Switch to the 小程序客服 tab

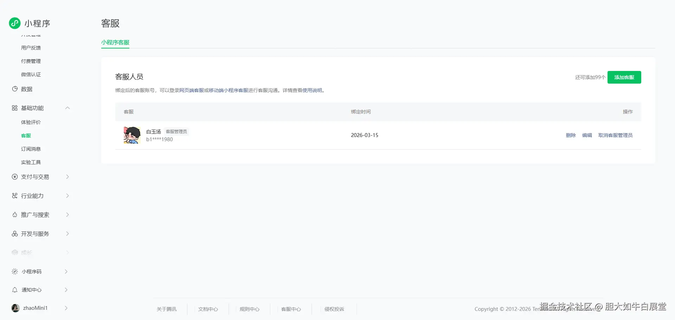(x=115, y=43)
